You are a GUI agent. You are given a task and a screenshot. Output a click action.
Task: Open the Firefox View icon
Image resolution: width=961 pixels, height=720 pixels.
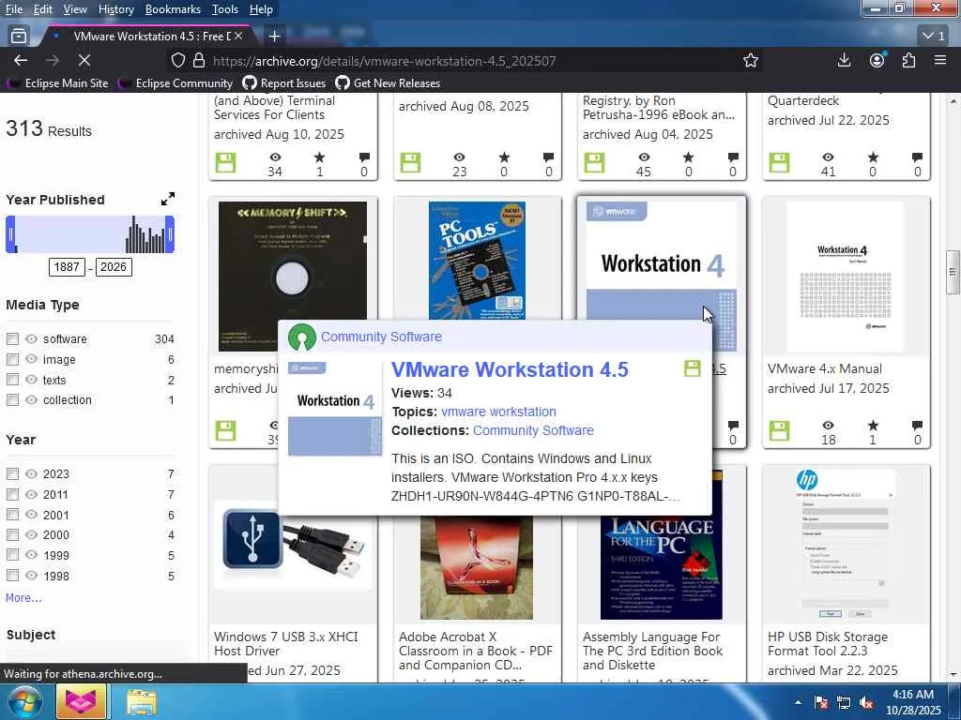[x=19, y=37]
